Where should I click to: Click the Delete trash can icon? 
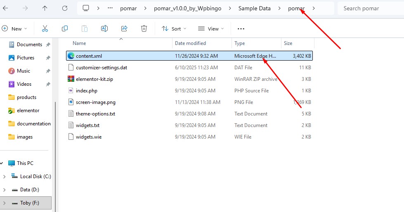click(x=144, y=28)
